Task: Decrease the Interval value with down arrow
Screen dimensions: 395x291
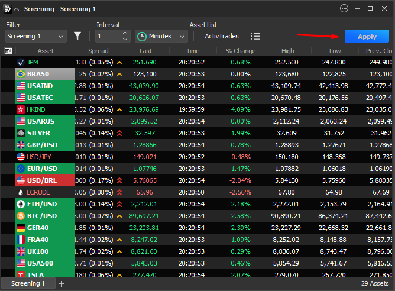Action: (125, 40)
